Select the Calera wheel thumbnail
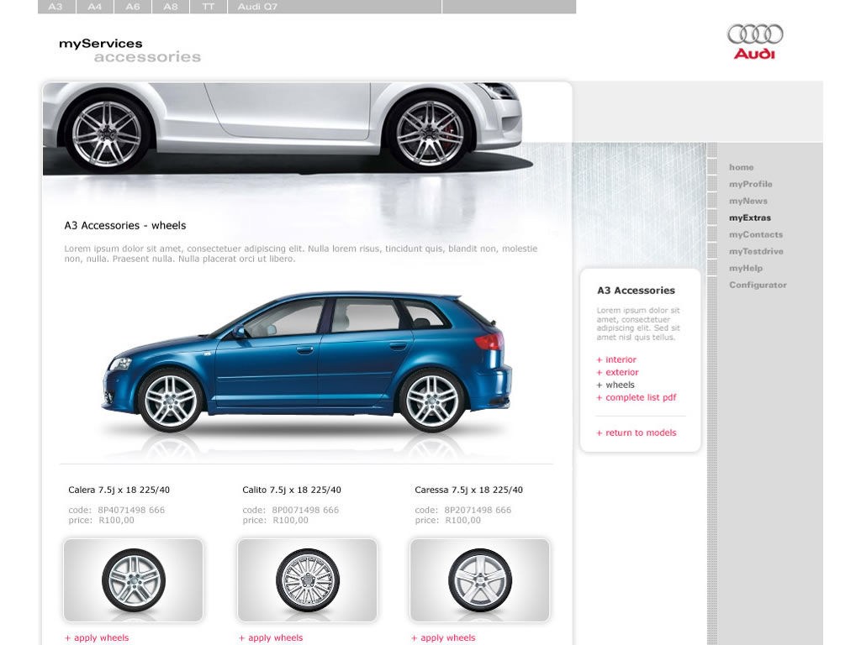The height and width of the screenshot is (645, 861). click(133, 580)
